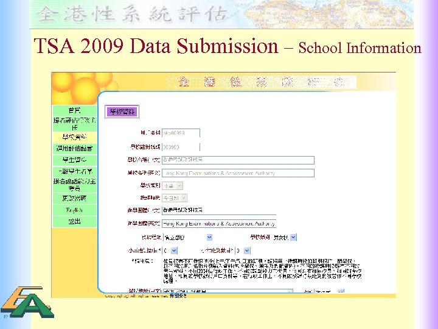The image size is (438, 329).
Task: Open the Primary 6 class count dropdown
Action: [243, 250]
